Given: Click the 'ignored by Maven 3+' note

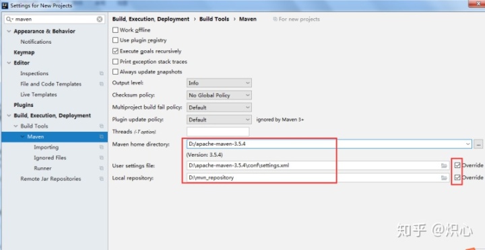Looking at the screenshot, I should pyautogui.click(x=280, y=120).
